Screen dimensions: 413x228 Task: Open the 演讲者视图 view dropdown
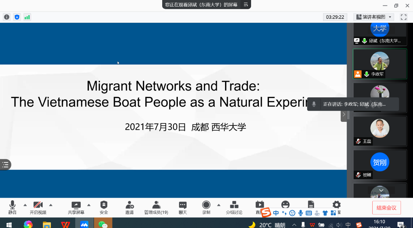pyautogui.click(x=374, y=17)
